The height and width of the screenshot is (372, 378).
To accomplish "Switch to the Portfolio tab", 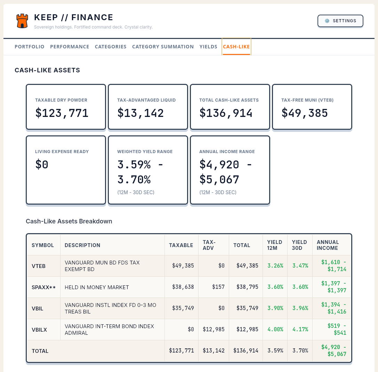I will pos(29,47).
